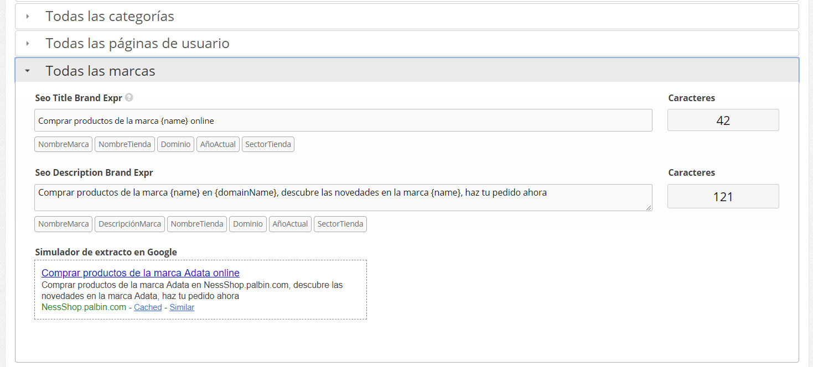Insert the Dominio tag below the description field

pos(247,224)
